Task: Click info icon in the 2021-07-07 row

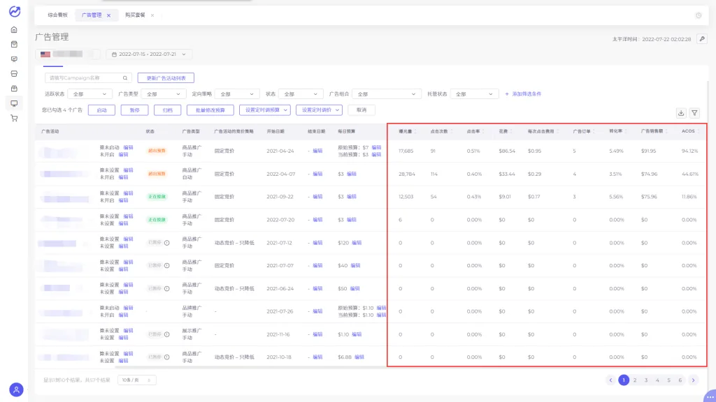Action: [x=166, y=266]
